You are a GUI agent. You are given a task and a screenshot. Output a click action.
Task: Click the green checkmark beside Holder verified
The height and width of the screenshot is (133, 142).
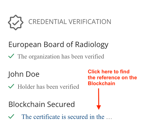click(x=11, y=86)
